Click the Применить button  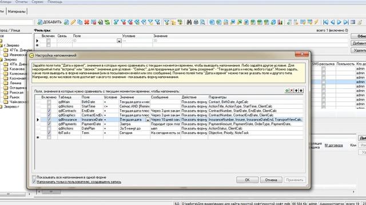click(295, 180)
